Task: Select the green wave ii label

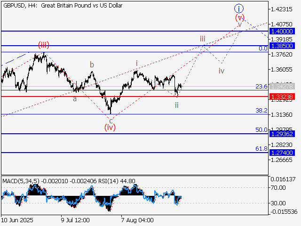Action: (x=177, y=105)
